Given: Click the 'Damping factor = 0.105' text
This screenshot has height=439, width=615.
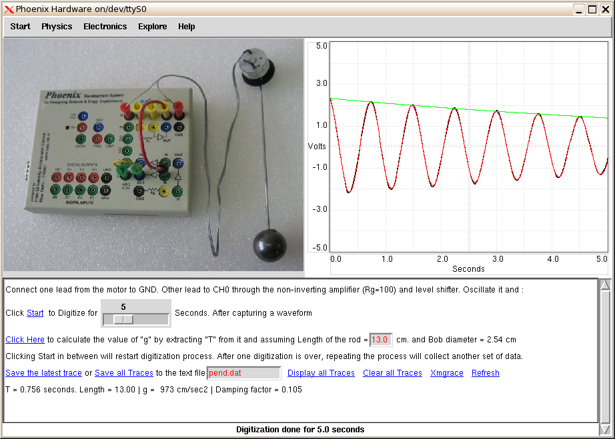Looking at the screenshot, I should 258,390.
